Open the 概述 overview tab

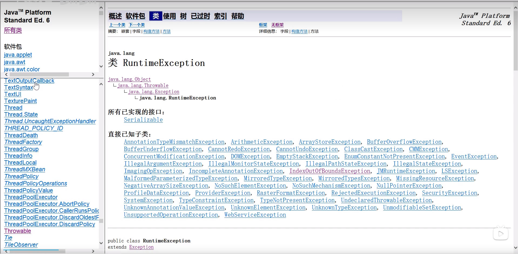[115, 16]
